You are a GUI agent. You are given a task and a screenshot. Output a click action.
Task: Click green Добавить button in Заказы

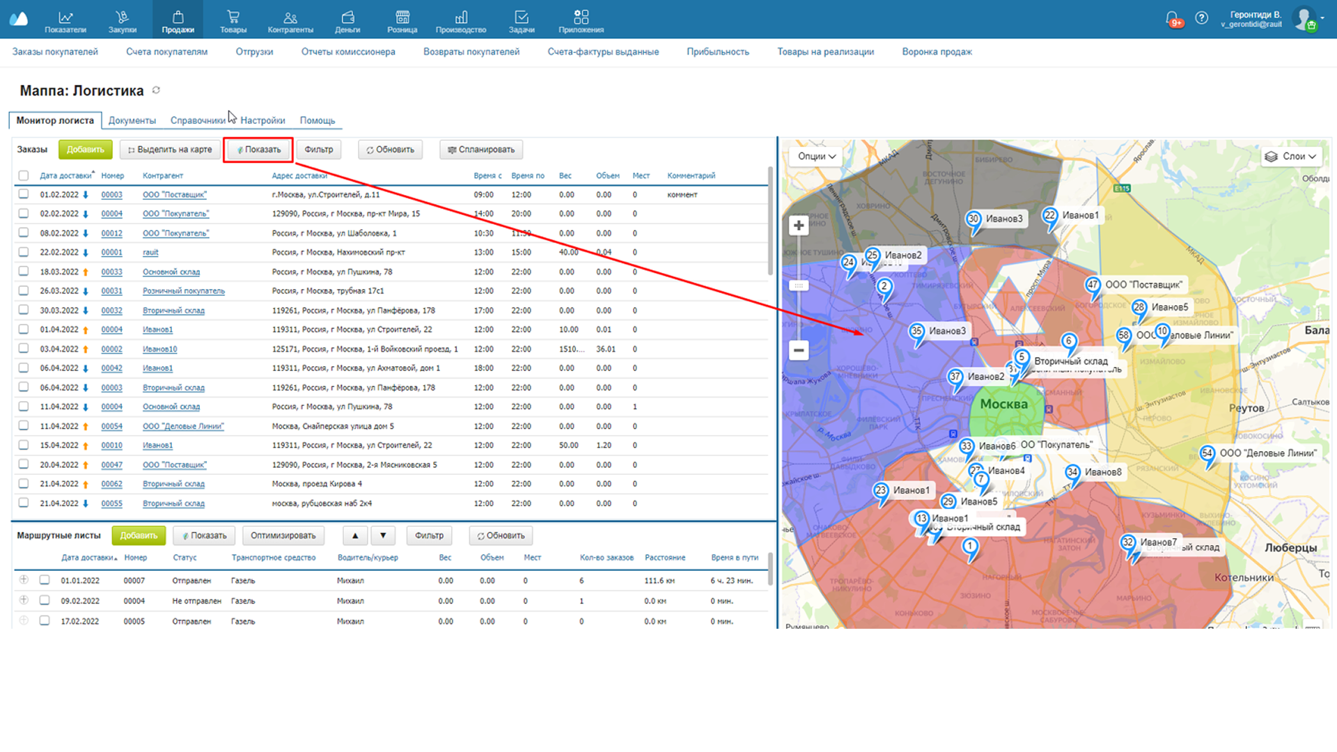tap(86, 150)
